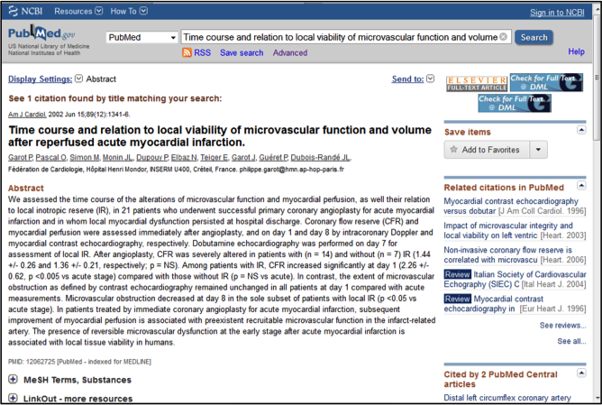This screenshot has width=602, height=405.
Task: Click the Send to link
Action: 407,78
